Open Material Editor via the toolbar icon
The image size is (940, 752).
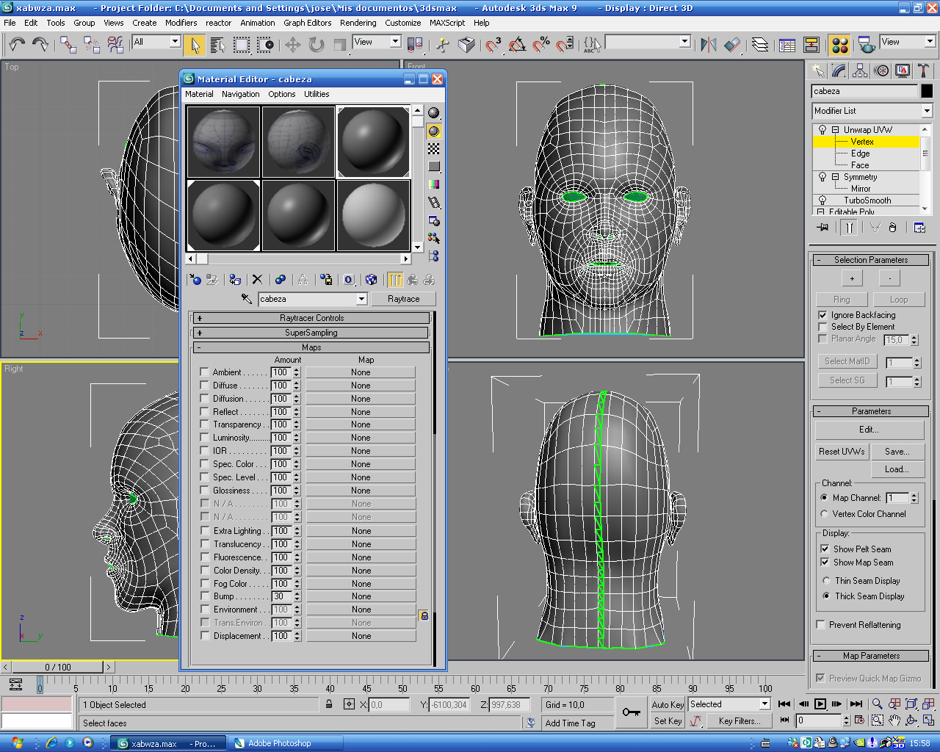pyautogui.click(x=840, y=45)
